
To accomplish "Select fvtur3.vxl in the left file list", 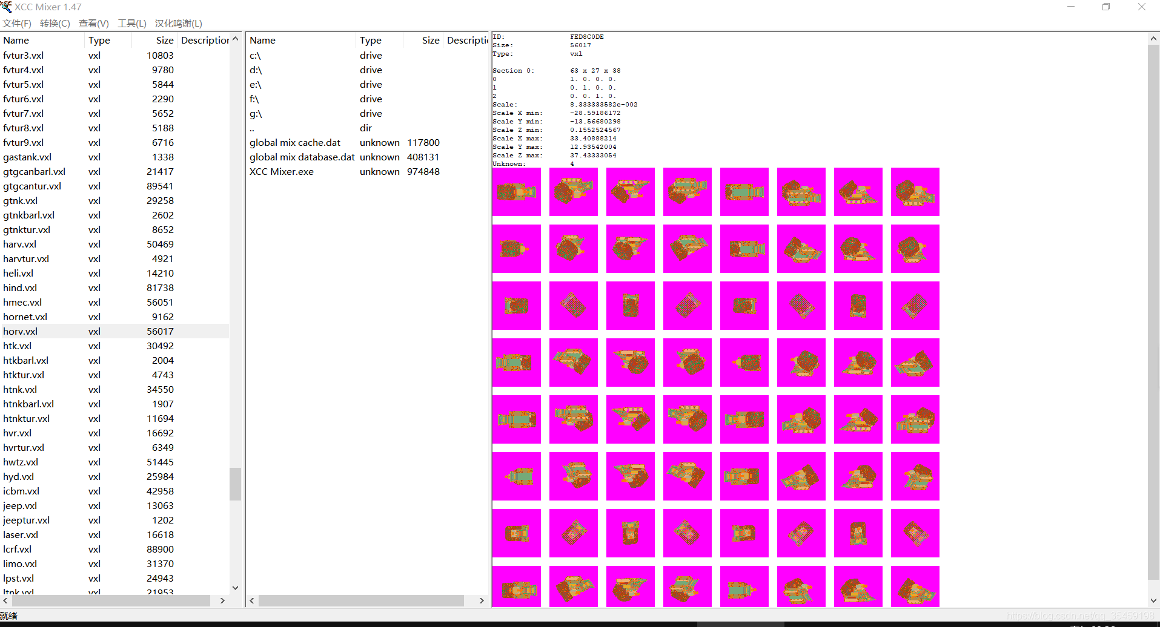I will [115, 56].
